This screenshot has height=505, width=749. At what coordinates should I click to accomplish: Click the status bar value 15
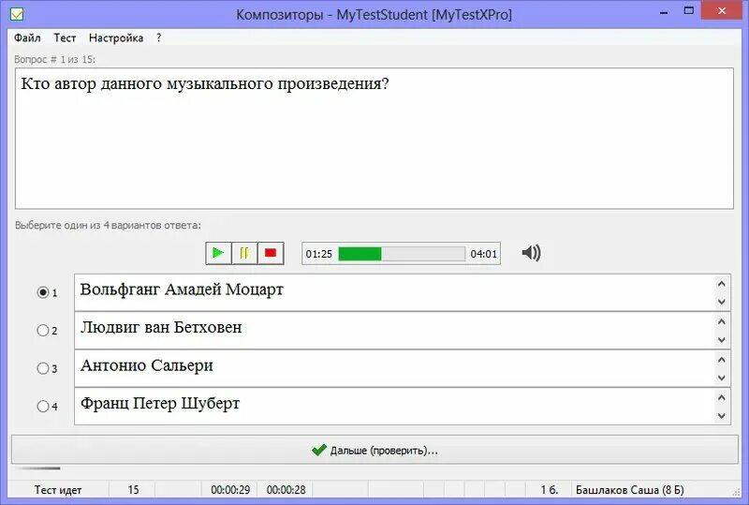coord(133,490)
